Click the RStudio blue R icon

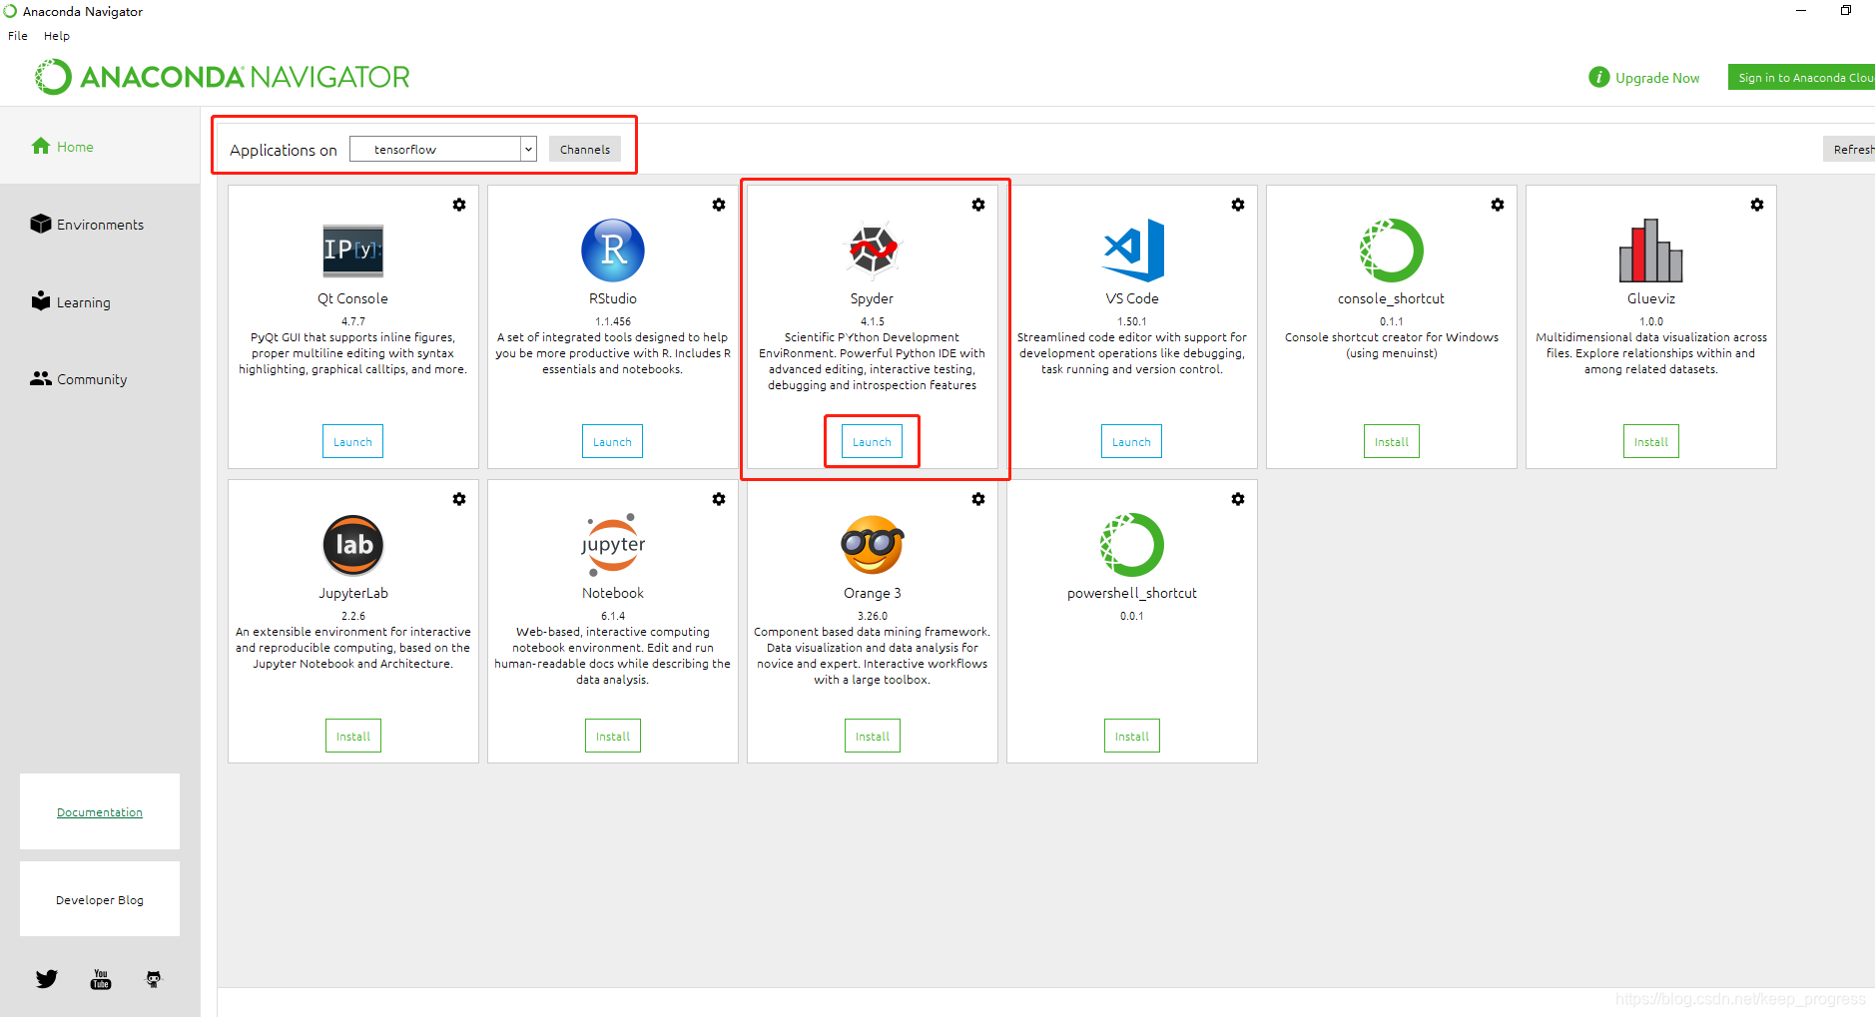[x=613, y=250]
